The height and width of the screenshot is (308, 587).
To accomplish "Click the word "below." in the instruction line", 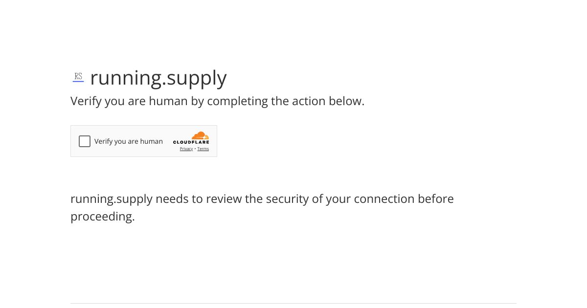I will click(347, 101).
